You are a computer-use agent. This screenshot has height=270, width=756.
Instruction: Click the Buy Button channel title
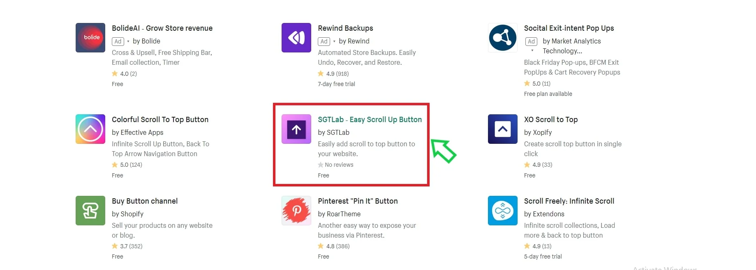point(145,201)
